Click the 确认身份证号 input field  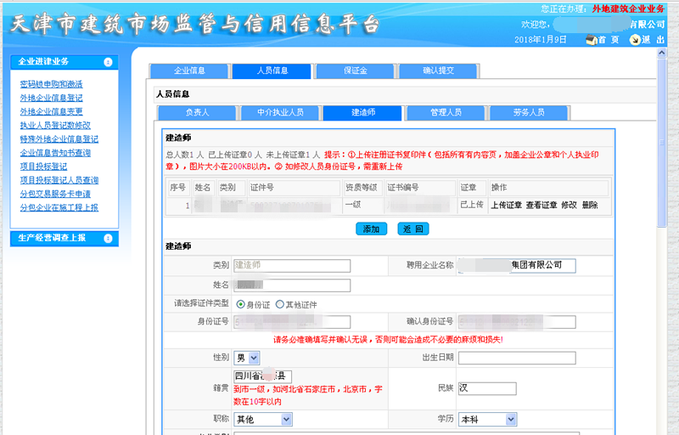click(517, 322)
